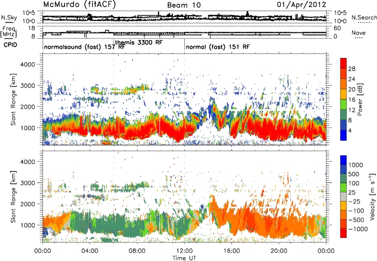The height and width of the screenshot is (261, 377).
Task: Click the "18" tick on the frequency axis
Action: coord(32,28)
